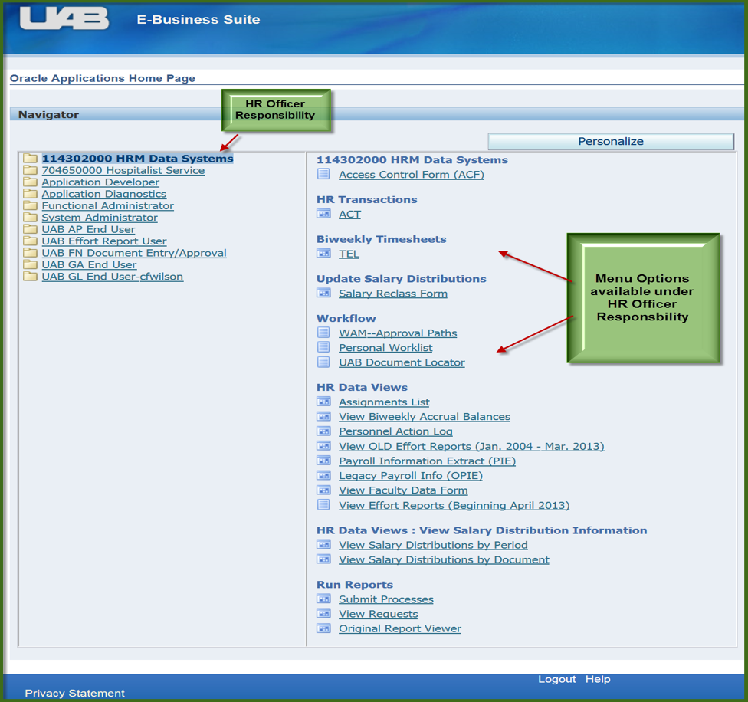Click the document icon beside Personal Worklist
Viewport: 748px width, 702px height.
point(323,348)
